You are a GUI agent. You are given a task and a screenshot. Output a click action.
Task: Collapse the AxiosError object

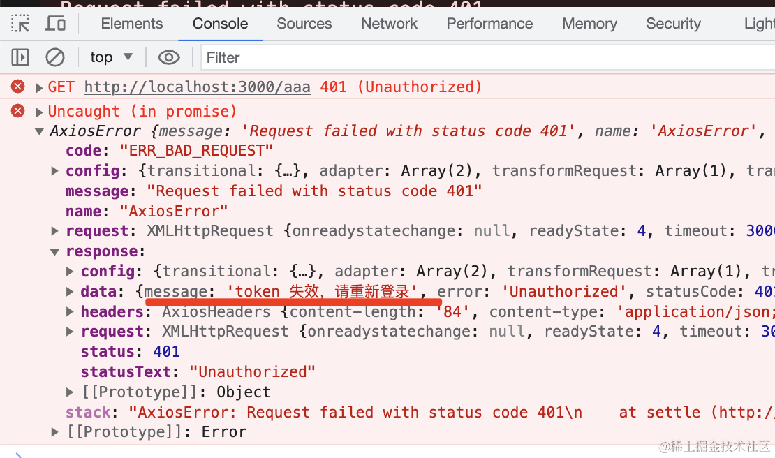pyautogui.click(x=39, y=131)
